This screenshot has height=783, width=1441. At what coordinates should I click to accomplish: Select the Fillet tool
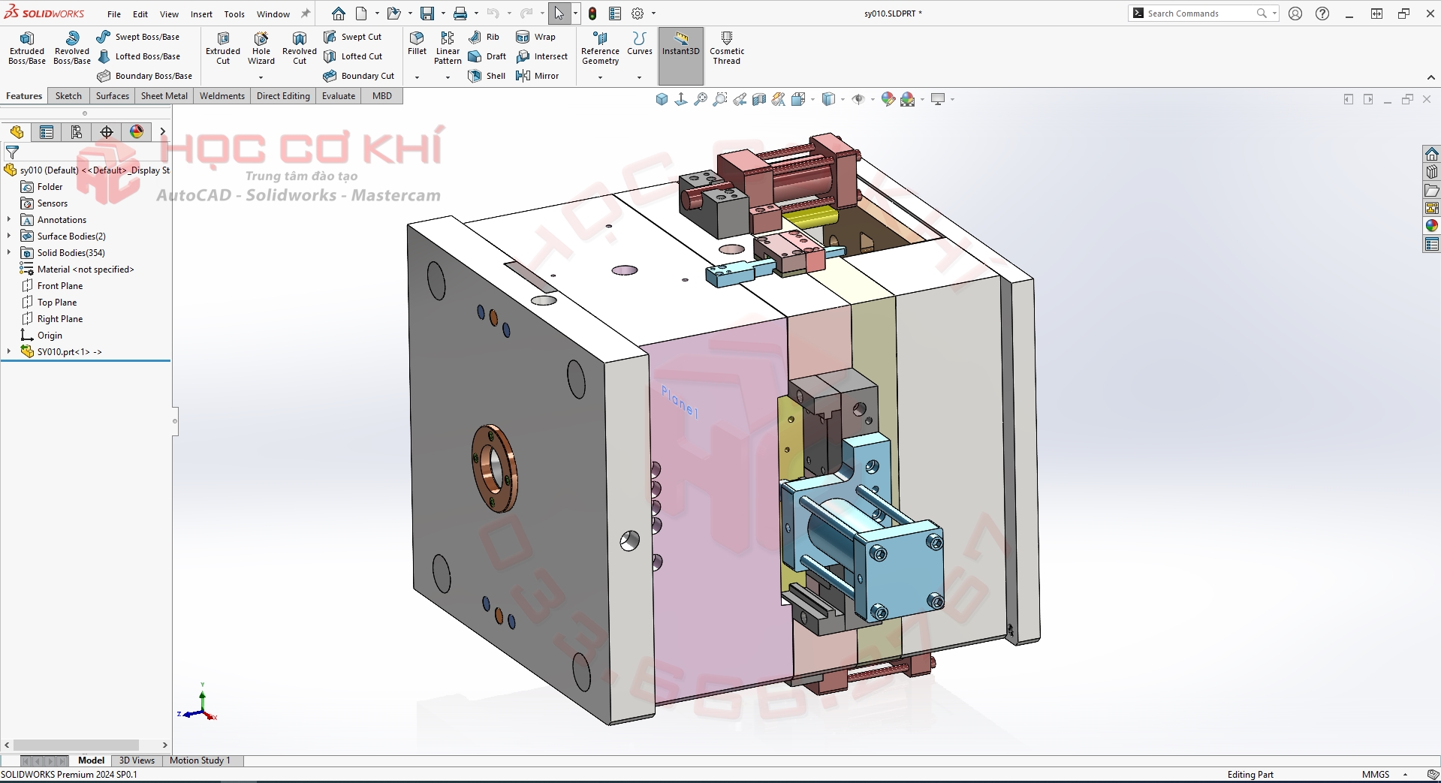tap(417, 44)
